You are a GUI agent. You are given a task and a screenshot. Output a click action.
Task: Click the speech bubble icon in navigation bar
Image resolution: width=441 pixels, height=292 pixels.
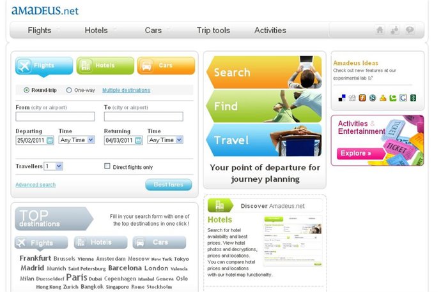[410, 30]
